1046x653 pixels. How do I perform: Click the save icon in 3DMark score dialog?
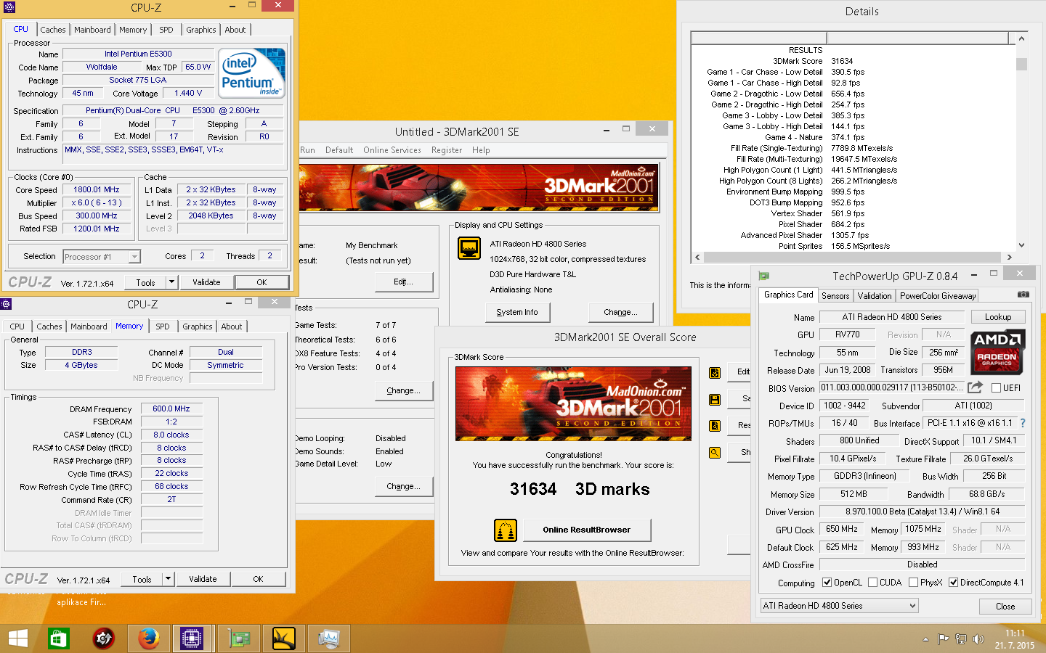[715, 400]
